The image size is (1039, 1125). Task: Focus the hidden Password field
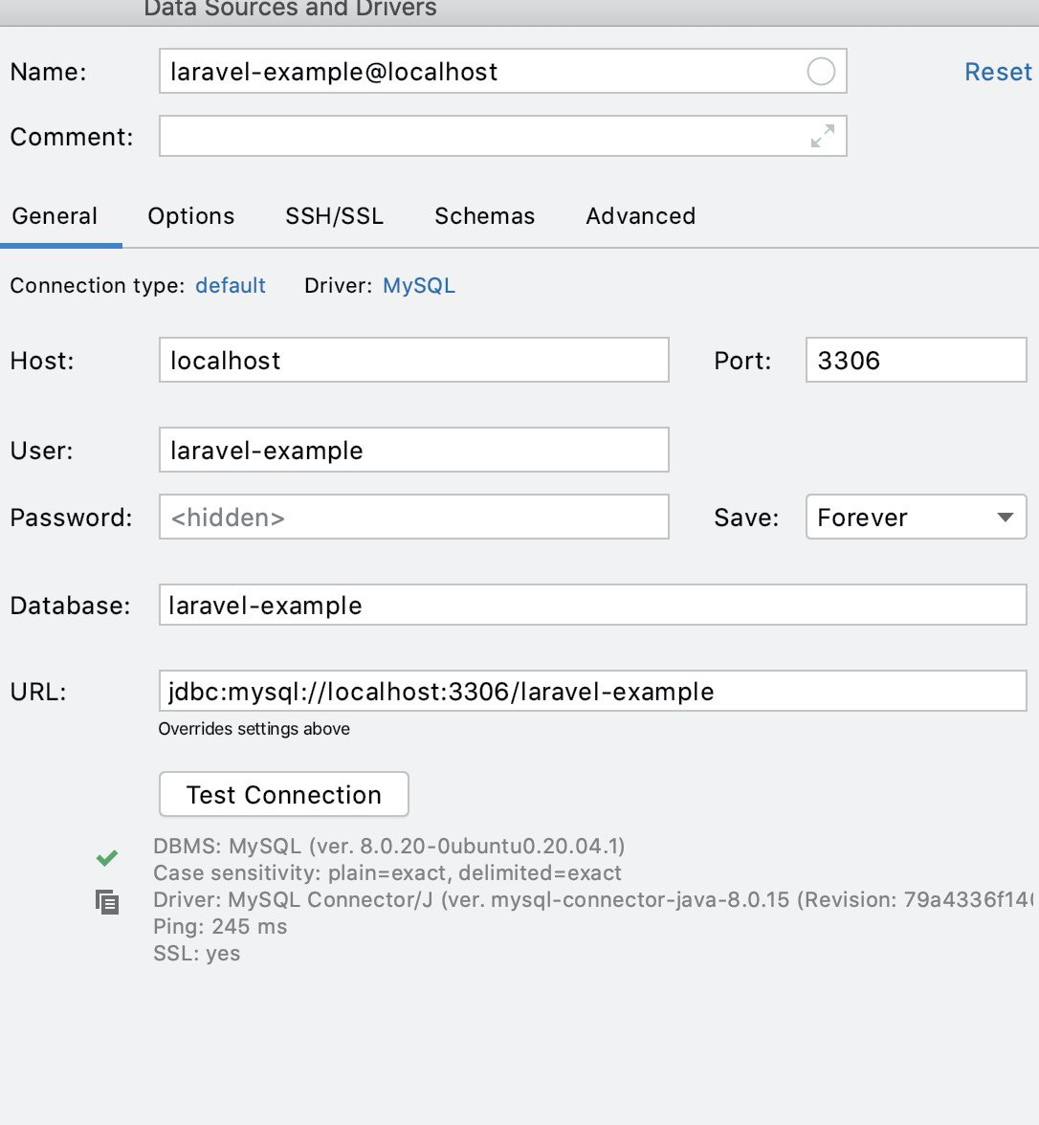coord(414,517)
